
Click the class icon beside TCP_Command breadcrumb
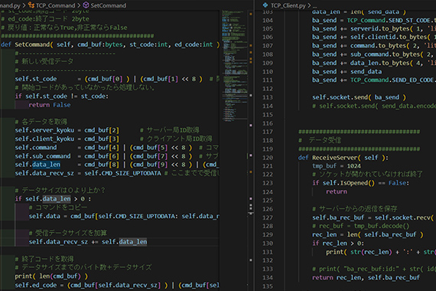pos(31,5)
